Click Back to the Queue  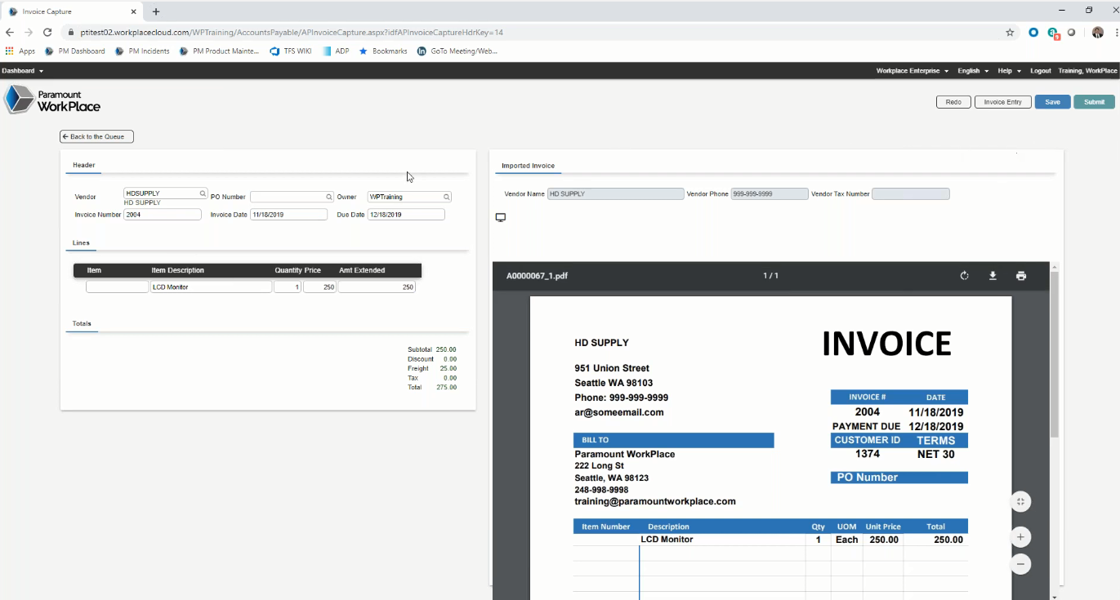click(x=96, y=136)
